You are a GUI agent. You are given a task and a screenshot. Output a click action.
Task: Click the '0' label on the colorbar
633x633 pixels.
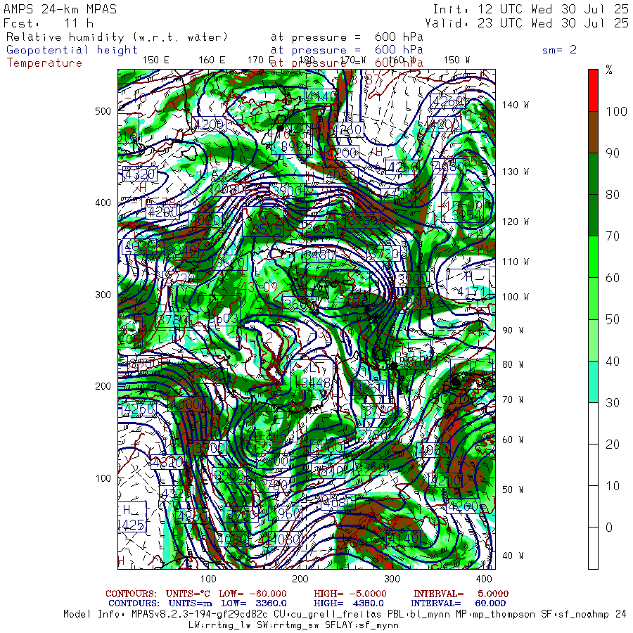click(609, 527)
